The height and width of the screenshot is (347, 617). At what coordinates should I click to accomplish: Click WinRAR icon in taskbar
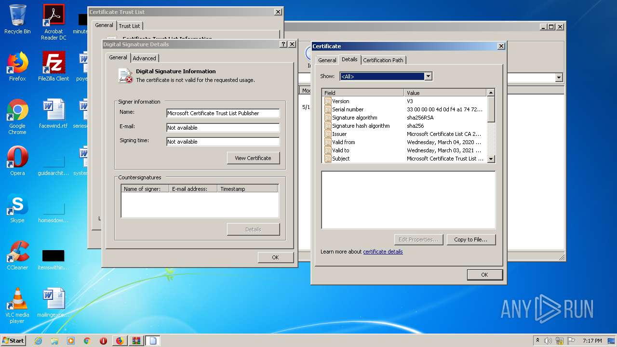(x=136, y=341)
